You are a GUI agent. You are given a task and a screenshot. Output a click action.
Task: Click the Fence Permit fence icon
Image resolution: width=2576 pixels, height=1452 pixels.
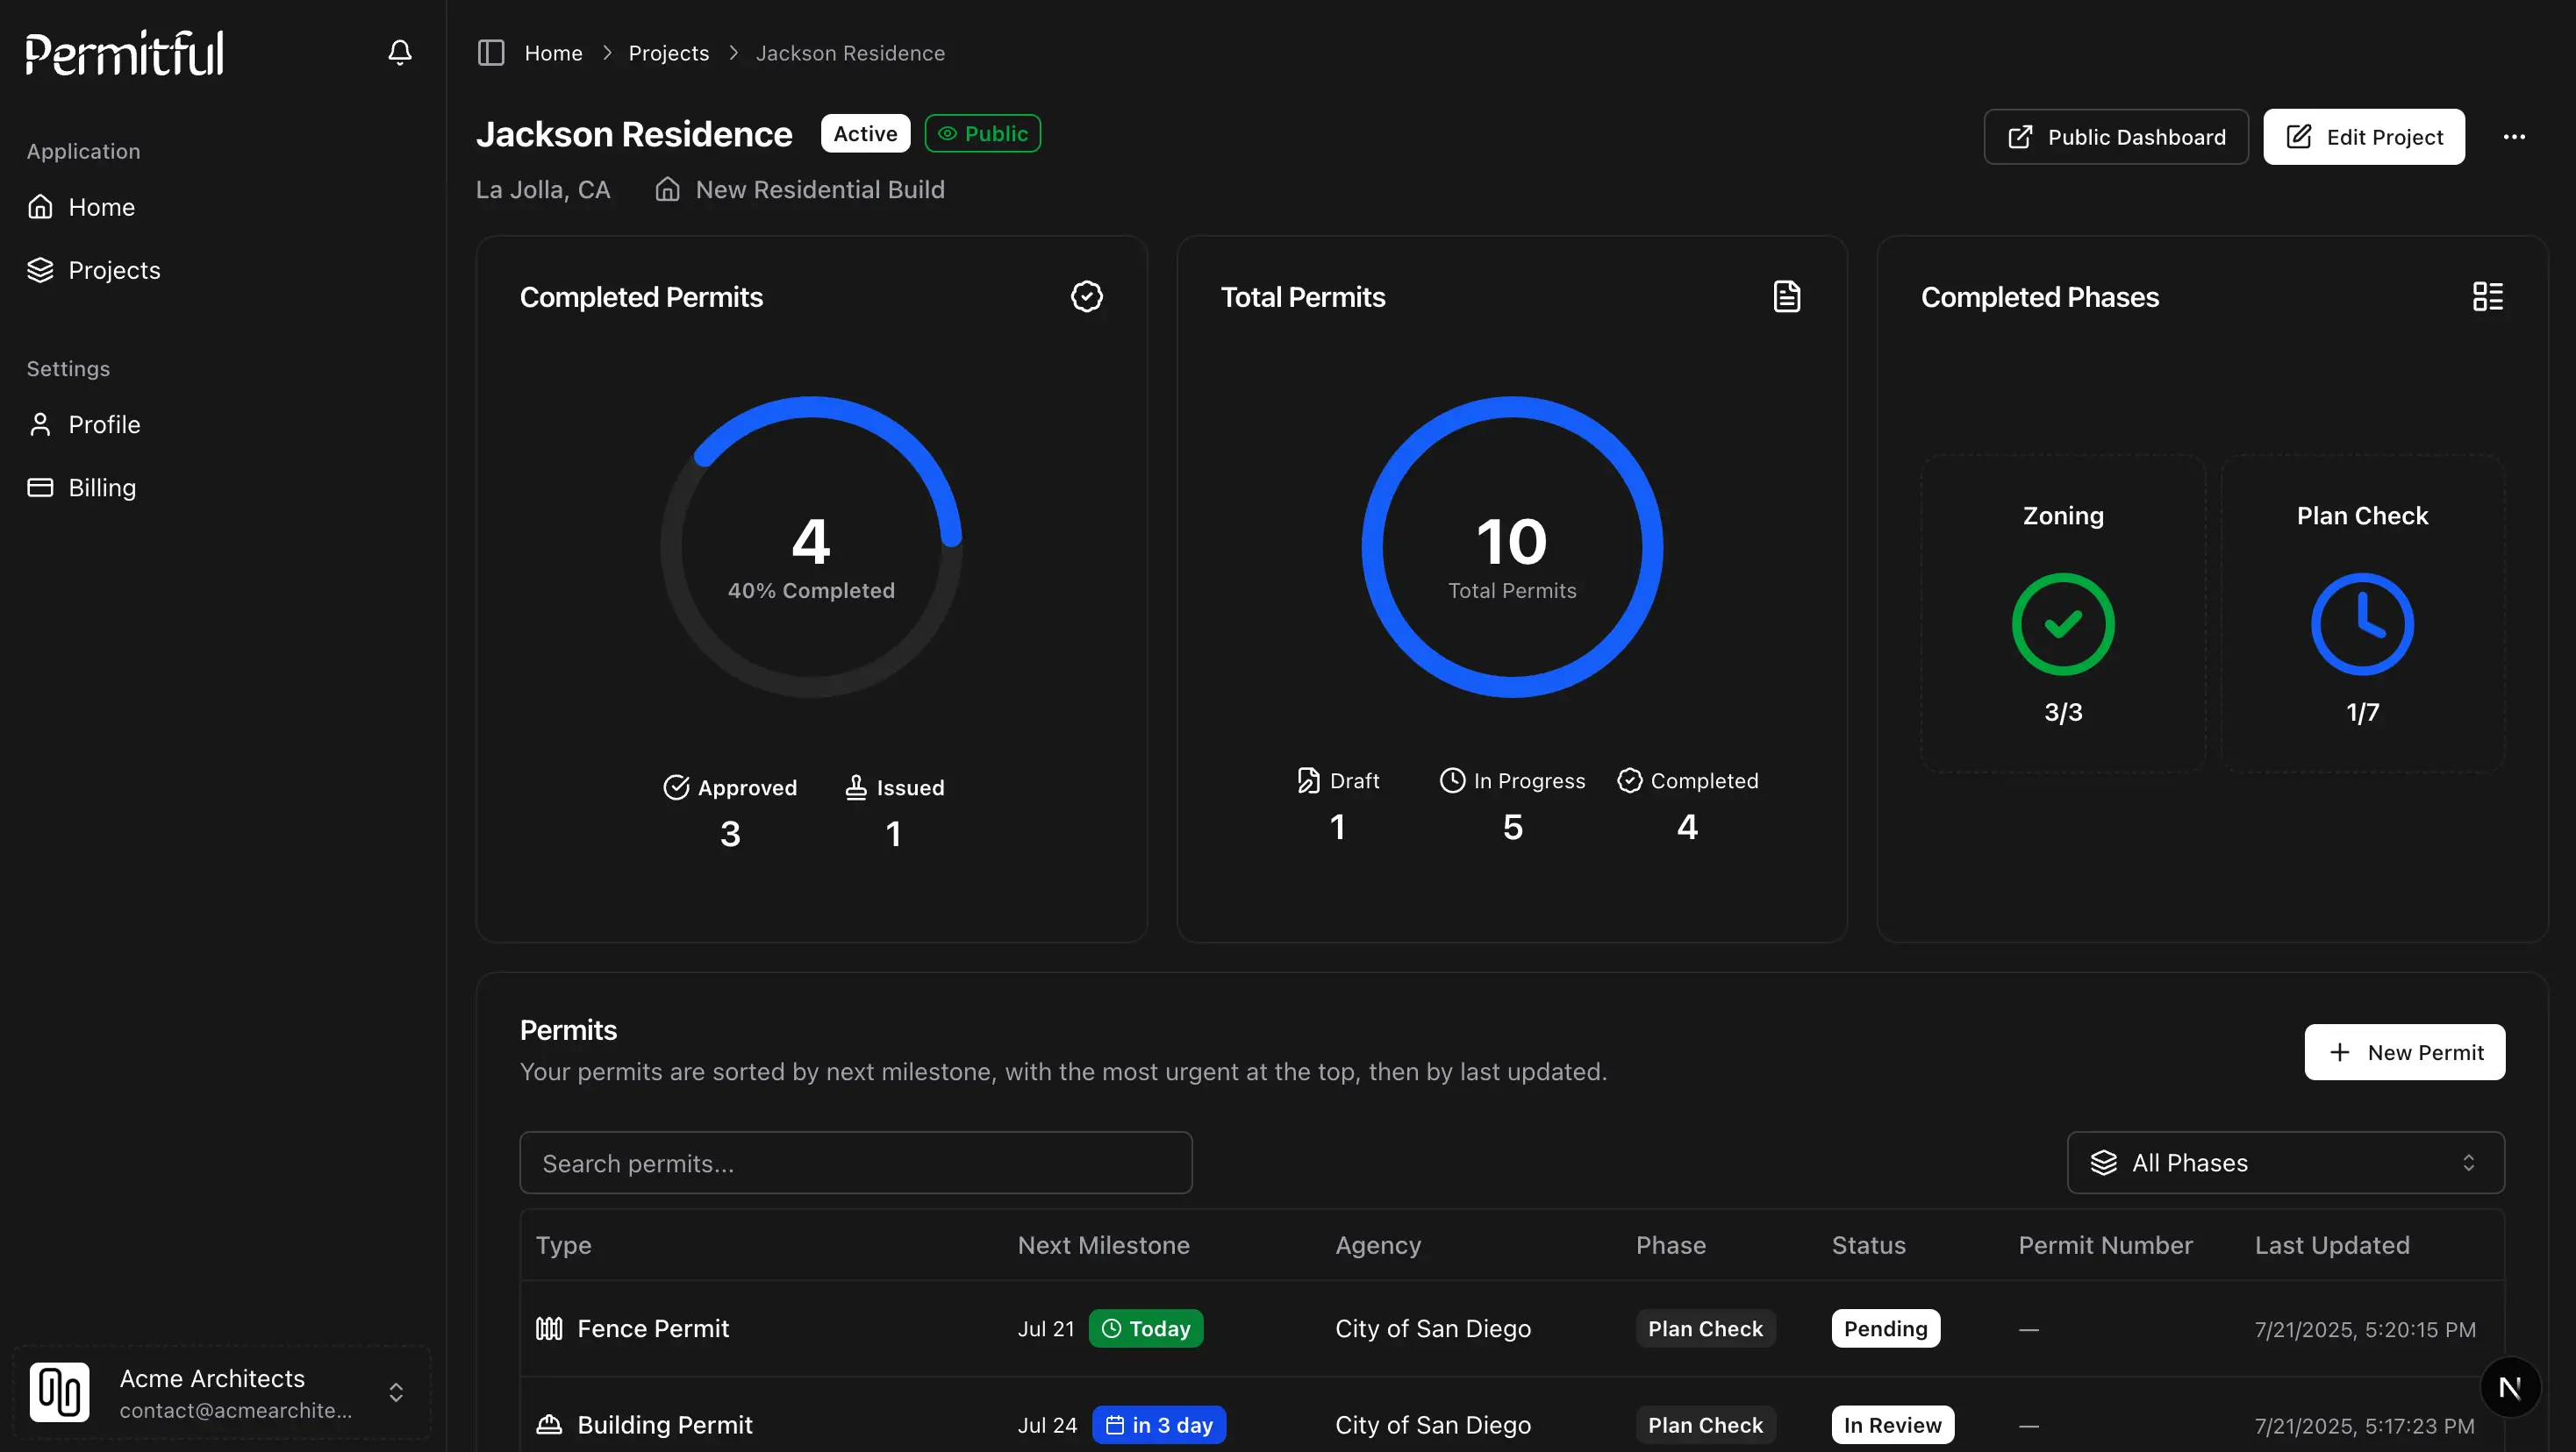tap(549, 1328)
